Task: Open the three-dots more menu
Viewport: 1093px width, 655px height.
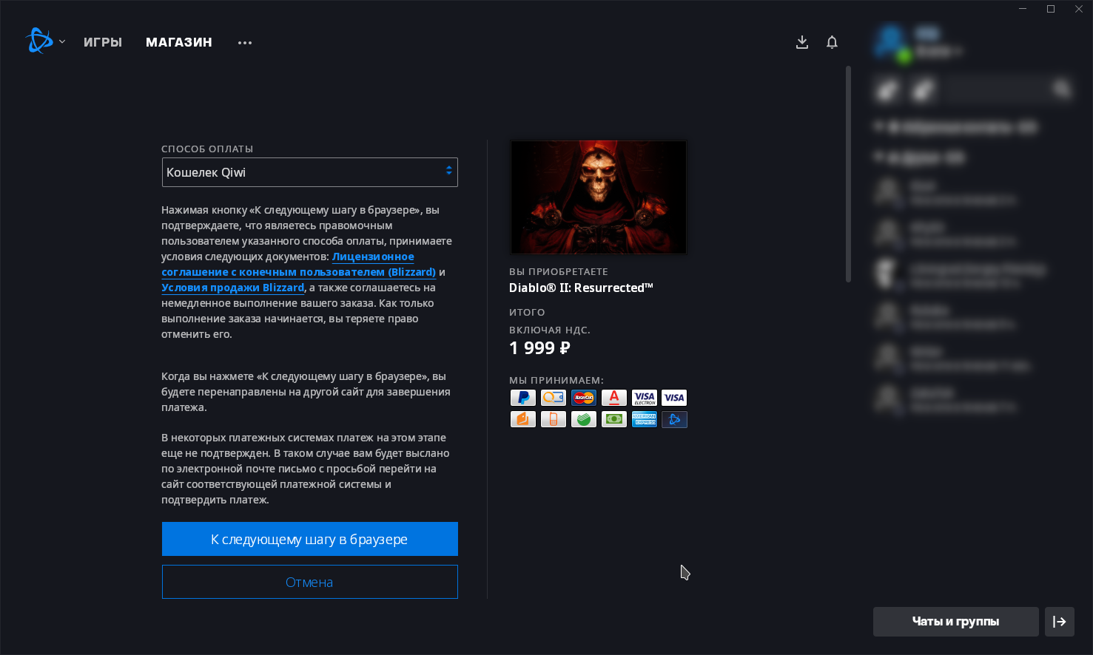Action: [x=245, y=43]
